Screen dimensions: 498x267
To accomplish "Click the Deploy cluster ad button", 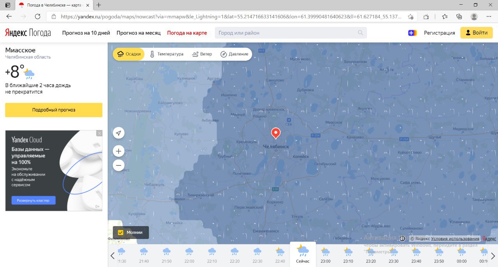I will coord(33,200).
